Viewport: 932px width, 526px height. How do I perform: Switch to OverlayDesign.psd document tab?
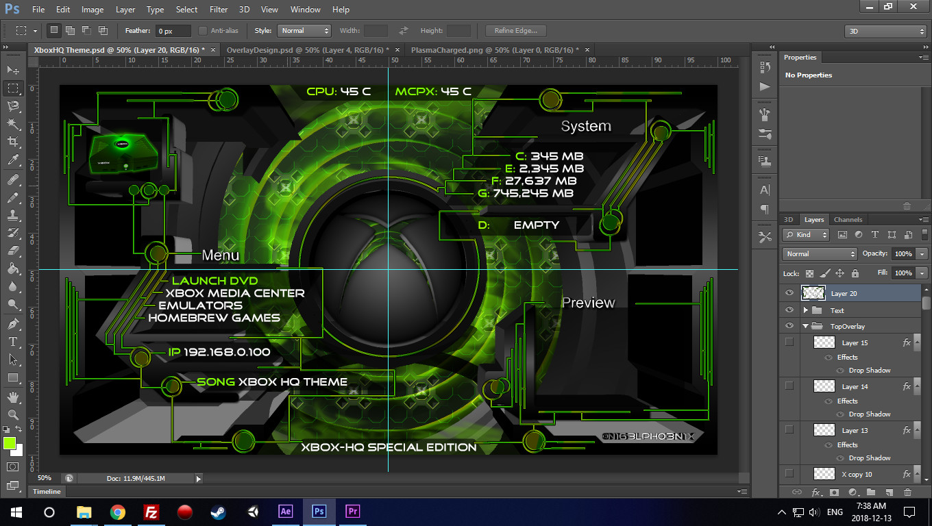pos(308,50)
